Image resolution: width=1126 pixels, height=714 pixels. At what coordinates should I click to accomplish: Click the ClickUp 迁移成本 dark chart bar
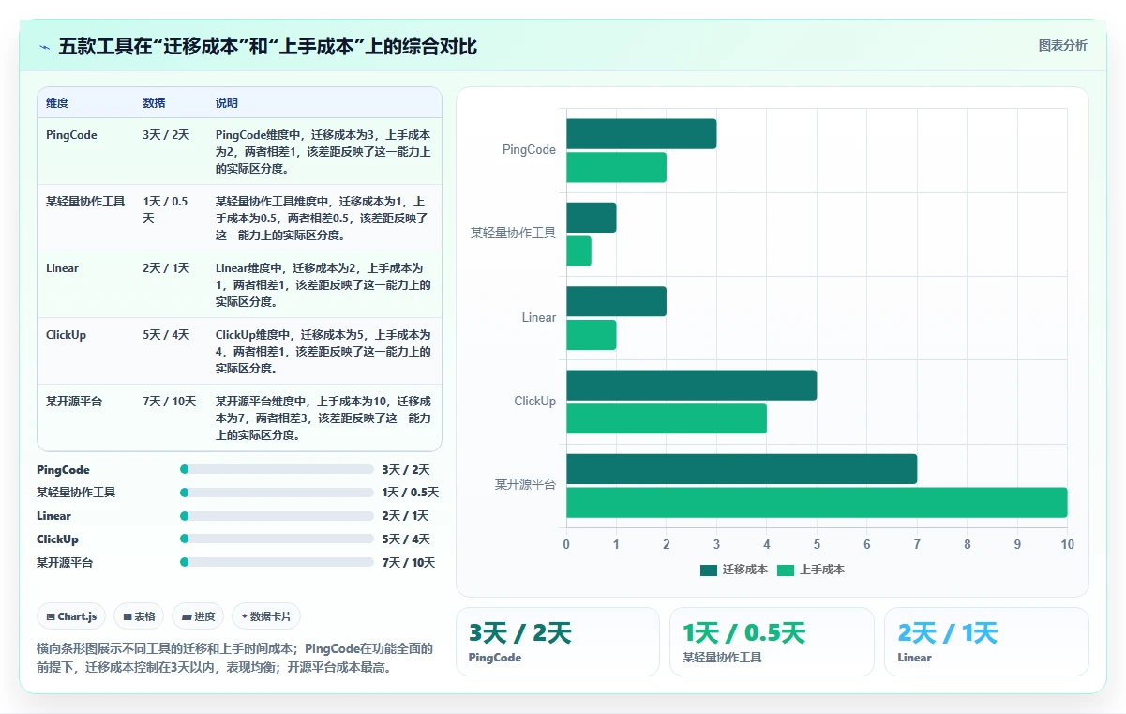coord(691,385)
